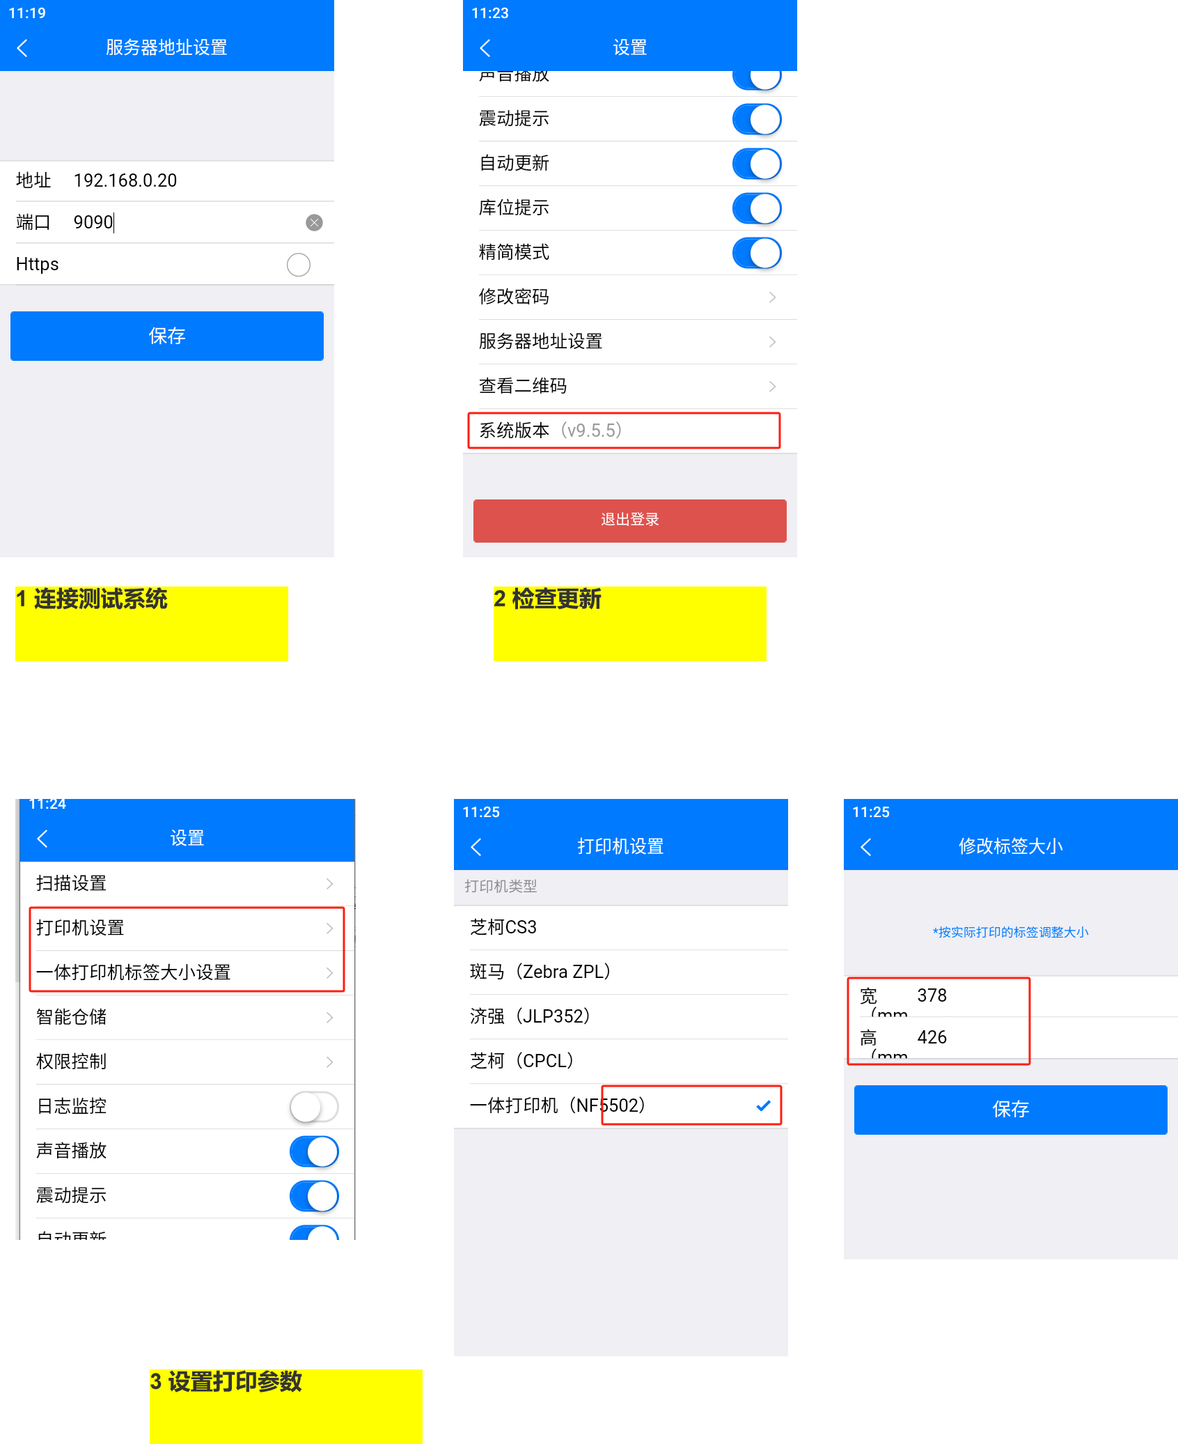Go back from server address settings screen
1178x1444 pixels.
(x=22, y=48)
